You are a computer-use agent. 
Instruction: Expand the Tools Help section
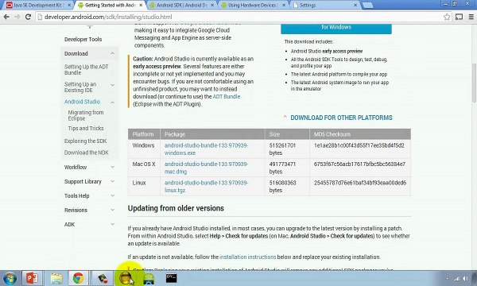[112, 195]
